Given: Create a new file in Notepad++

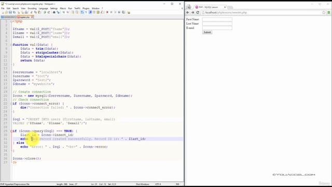Looking at the screenshot, I should pyautogui.click(x=3, y=12).
